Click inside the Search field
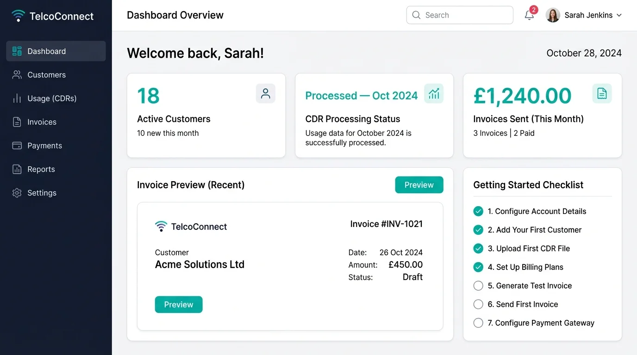The width and height of the screenshot is (637, 355). pos(459,15)
